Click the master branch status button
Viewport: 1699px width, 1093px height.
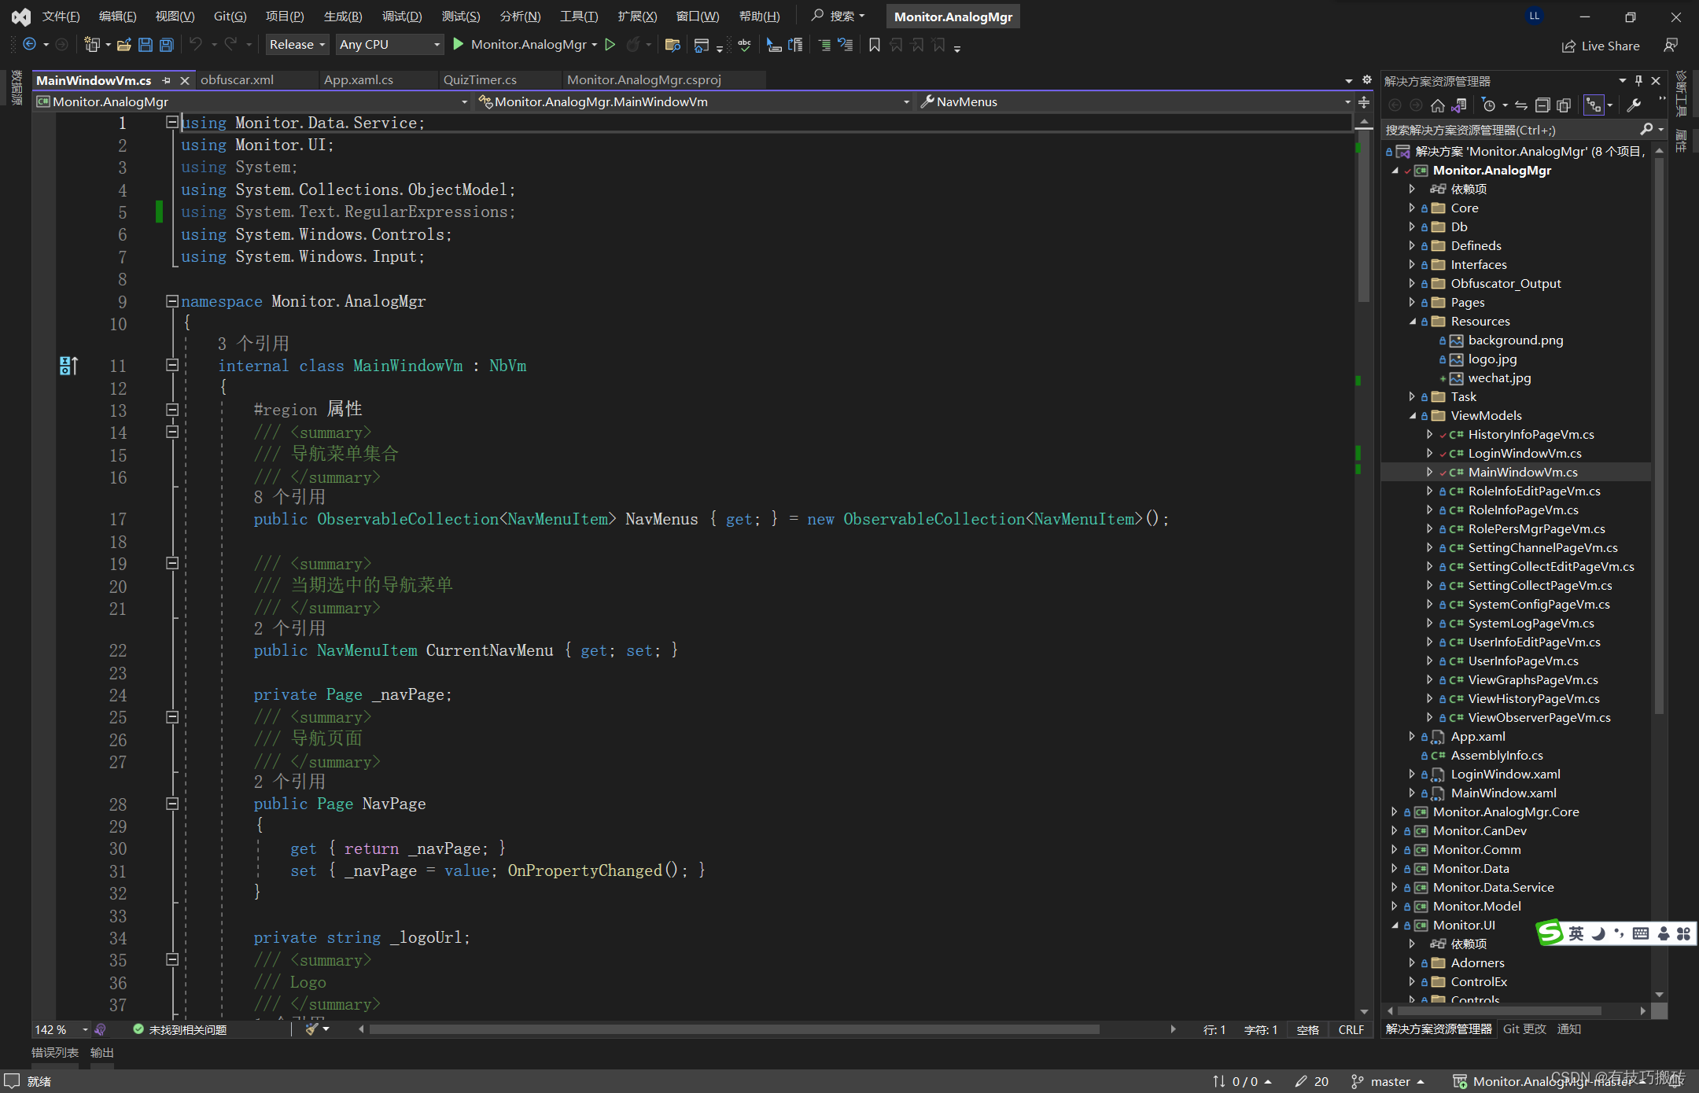coord(1389,1081)
